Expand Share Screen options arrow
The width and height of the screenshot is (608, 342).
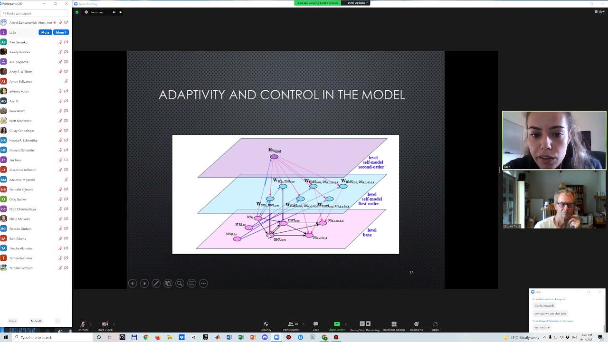(x=345, y=324)
